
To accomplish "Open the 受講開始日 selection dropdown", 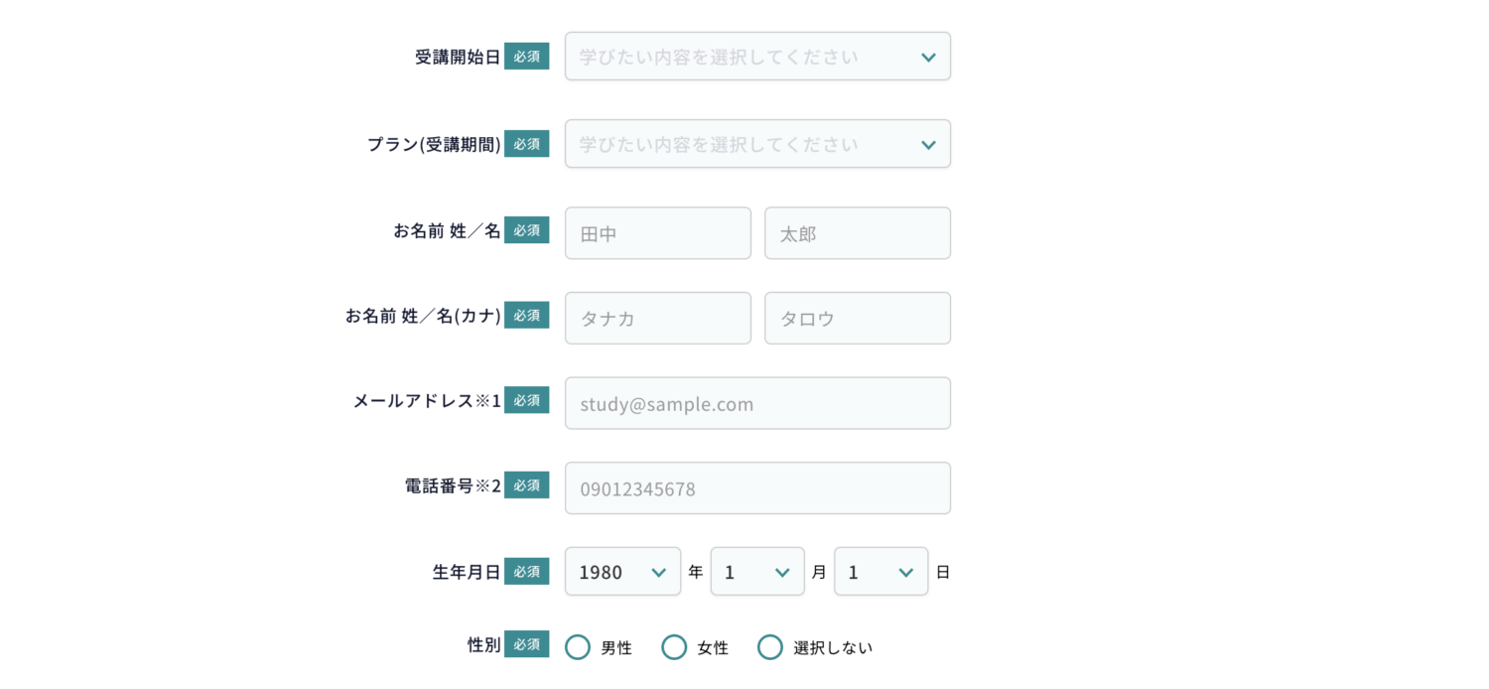I will (x=757, y=56).
